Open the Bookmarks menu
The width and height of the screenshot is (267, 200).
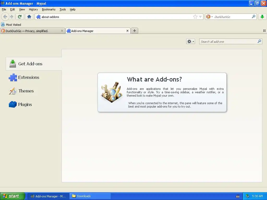(49, 9)
